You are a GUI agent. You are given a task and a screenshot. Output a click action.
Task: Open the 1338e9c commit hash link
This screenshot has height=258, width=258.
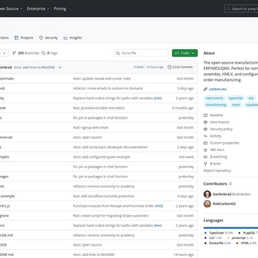pos(138,67)
